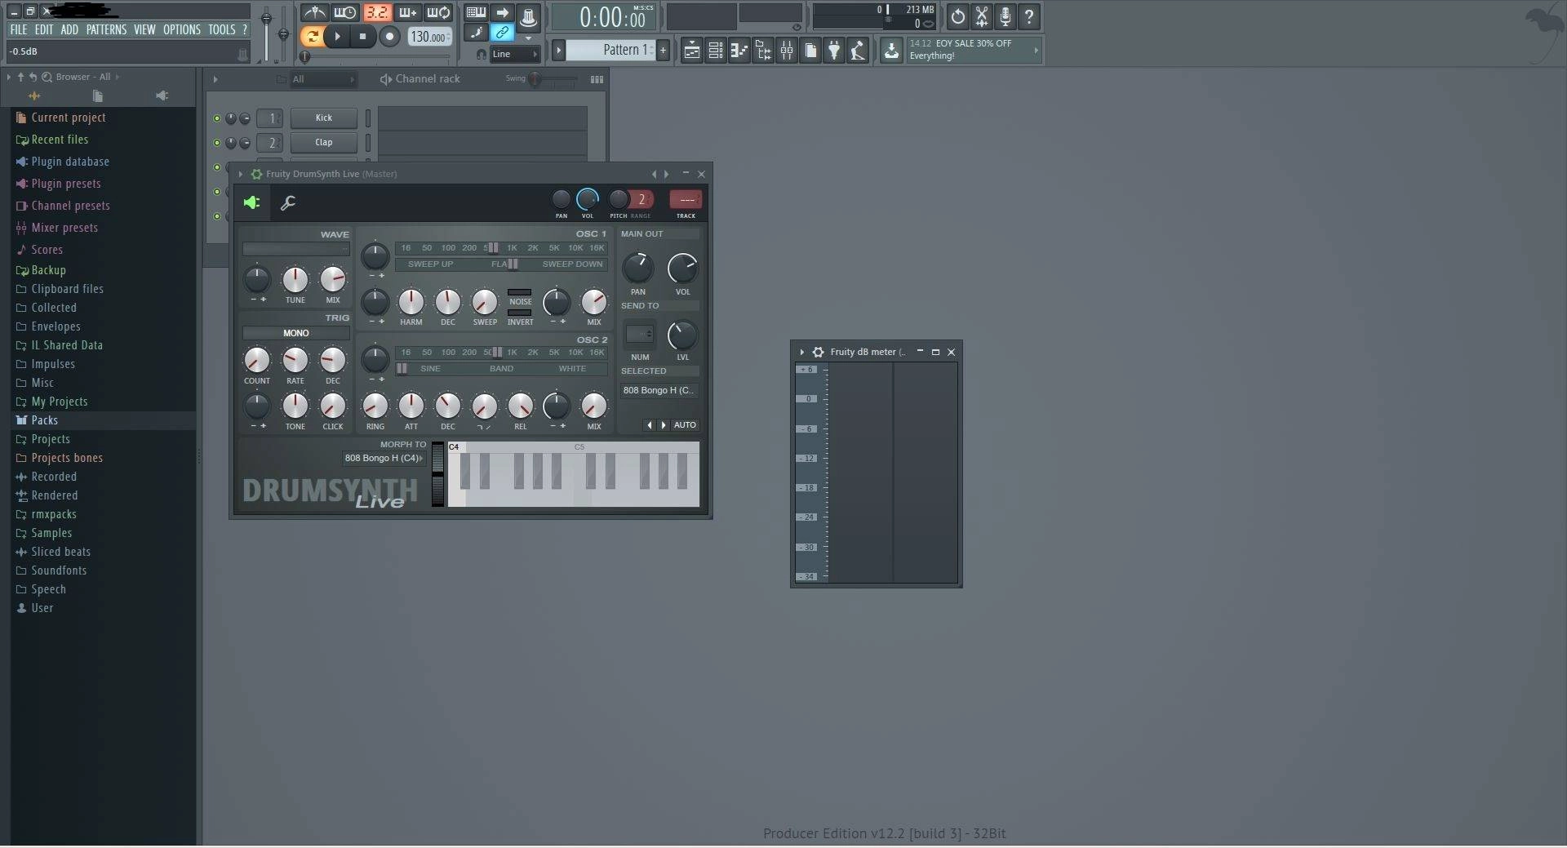This screenshot has width=1567, height=848.
Task: Open the Piano roll view icon
Action: [739, 51]
